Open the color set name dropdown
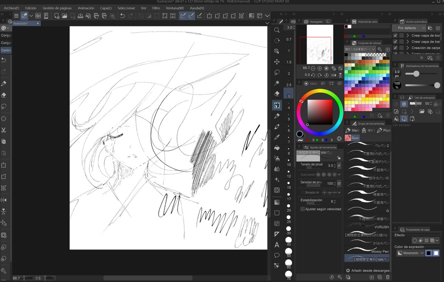The height and width of the screenshot is (282, 444). coord(360,49)
